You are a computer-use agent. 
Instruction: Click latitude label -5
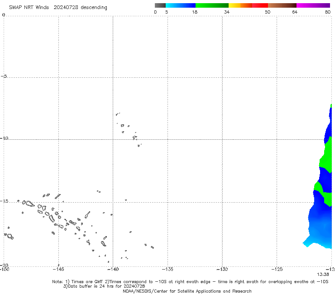4,76
